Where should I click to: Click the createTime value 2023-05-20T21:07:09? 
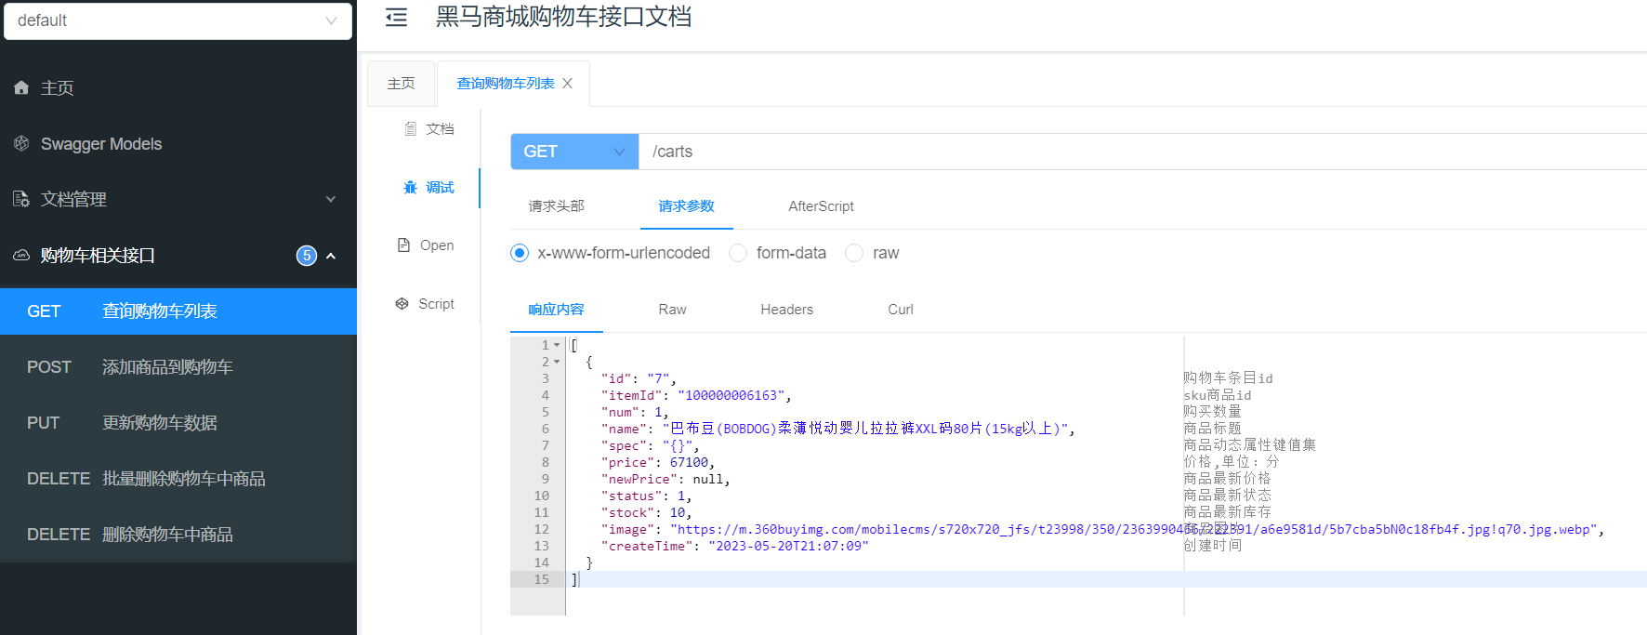[x=788, y=546]
